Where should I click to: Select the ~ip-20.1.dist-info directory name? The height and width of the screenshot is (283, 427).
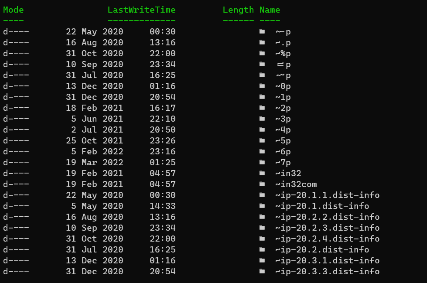tap(322, 206)
